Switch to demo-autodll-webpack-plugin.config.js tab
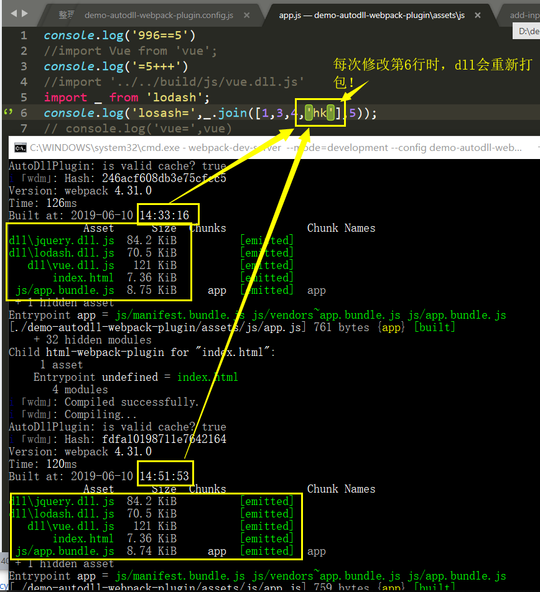This screenshot has width=540, height=592. pyautogui.click(x=159, y=15)
